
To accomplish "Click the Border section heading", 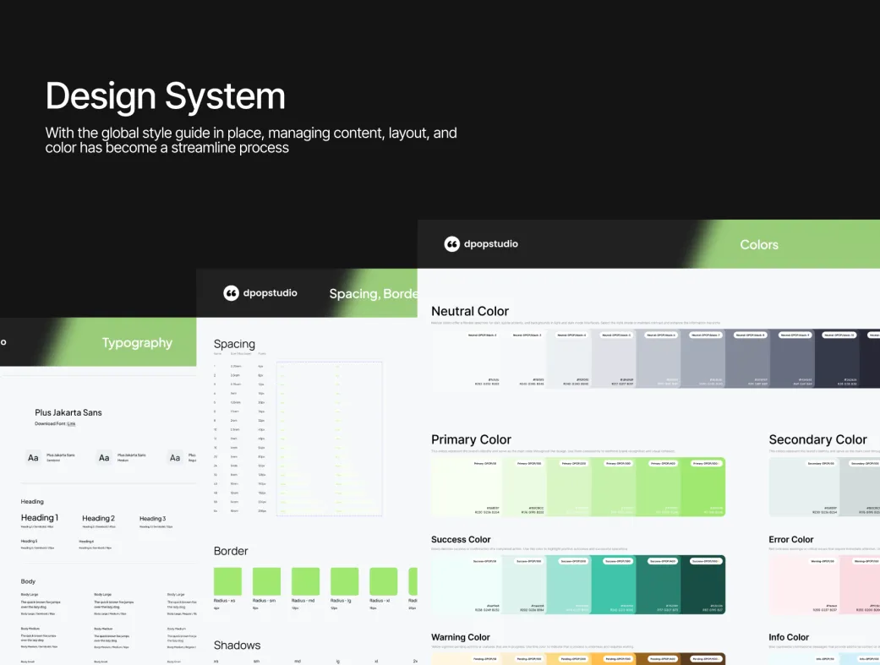I will tap(231, 551).
